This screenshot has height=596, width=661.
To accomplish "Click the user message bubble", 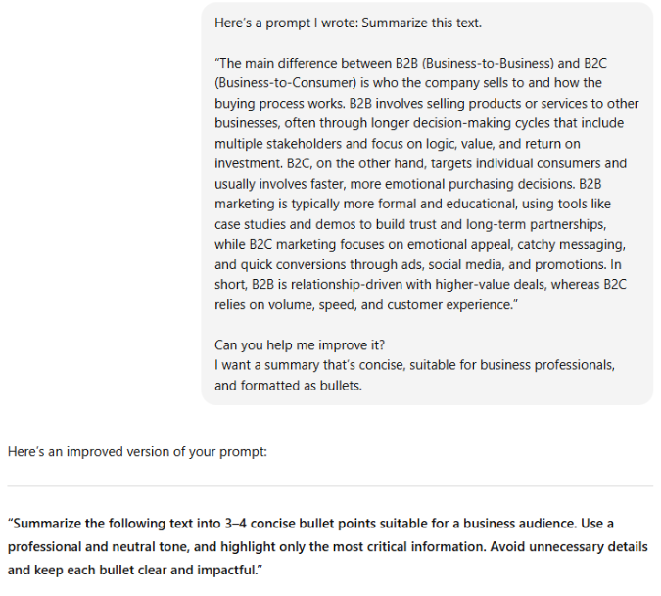I will [x=427, y=203].
